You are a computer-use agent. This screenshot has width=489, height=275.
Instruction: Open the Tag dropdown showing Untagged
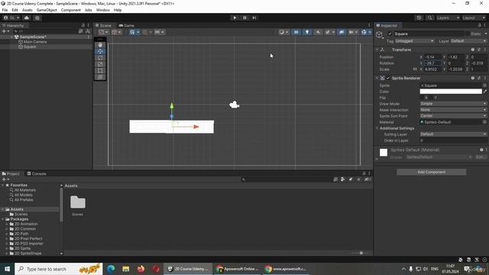click(x=414, y=40)
